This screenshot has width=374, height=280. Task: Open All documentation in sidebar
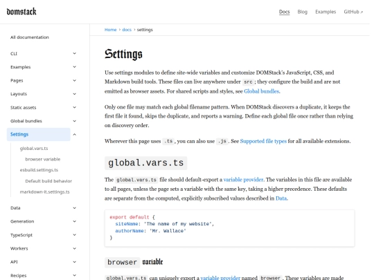tap(30, 37)
